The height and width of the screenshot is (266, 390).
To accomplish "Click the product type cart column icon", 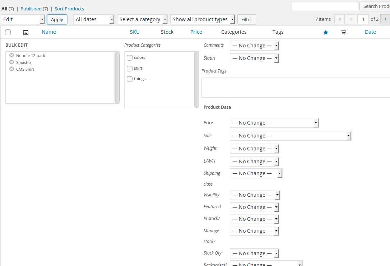I will pyautogui.click(x=344, y=32).
